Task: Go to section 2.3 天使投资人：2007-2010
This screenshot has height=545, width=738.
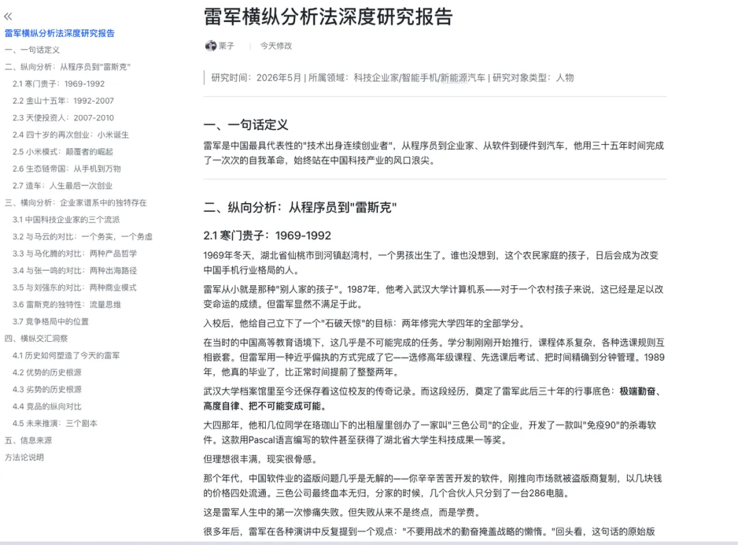Action: 63,118
